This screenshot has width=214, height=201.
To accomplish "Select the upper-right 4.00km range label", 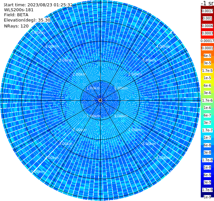I will click(x=163, y=46).
